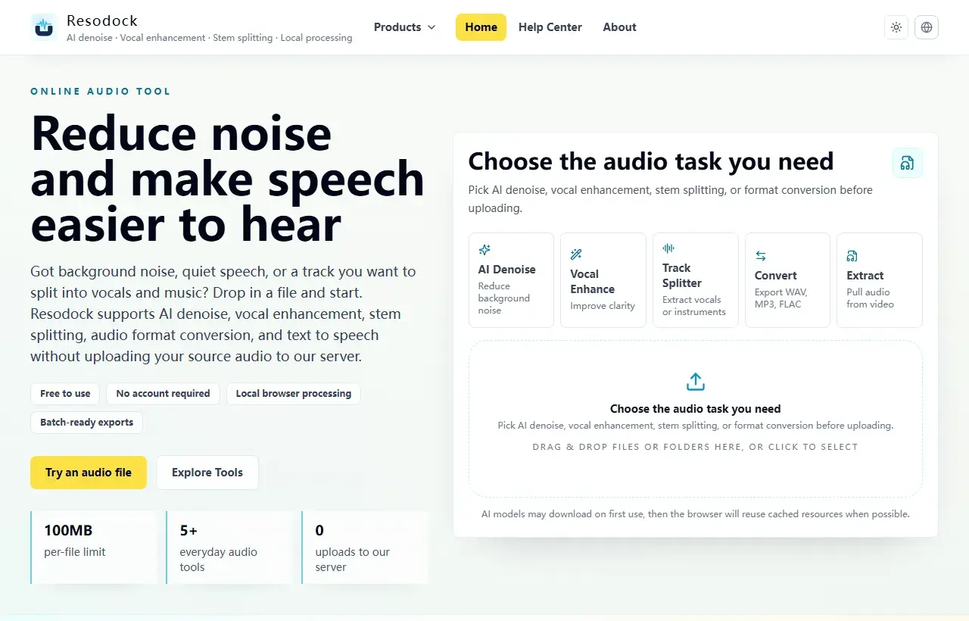Click the drag & drop file upload area

pyautogui.click(x=695, y=419)
